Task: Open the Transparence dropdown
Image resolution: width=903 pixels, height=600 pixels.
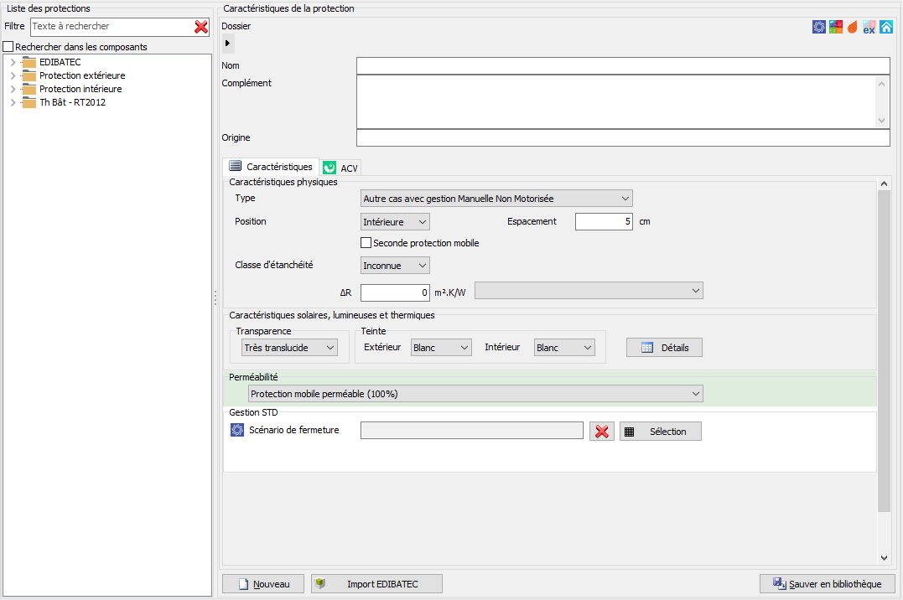Action: [x=288, y=348]
